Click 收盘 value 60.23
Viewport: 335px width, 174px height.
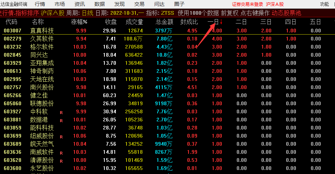pyautogui.click(x=110, y=95)
